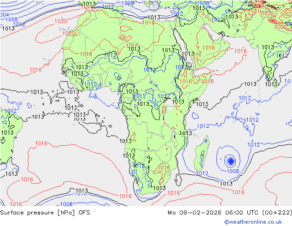The image size is (292, 226).
Task: Click the "Mo 09-02-2026 06:00 UTC (00+222)" timestamp
Action: coord(230,213)
